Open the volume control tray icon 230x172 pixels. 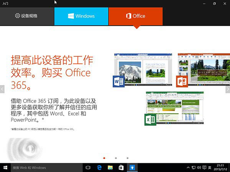(199, 168)
